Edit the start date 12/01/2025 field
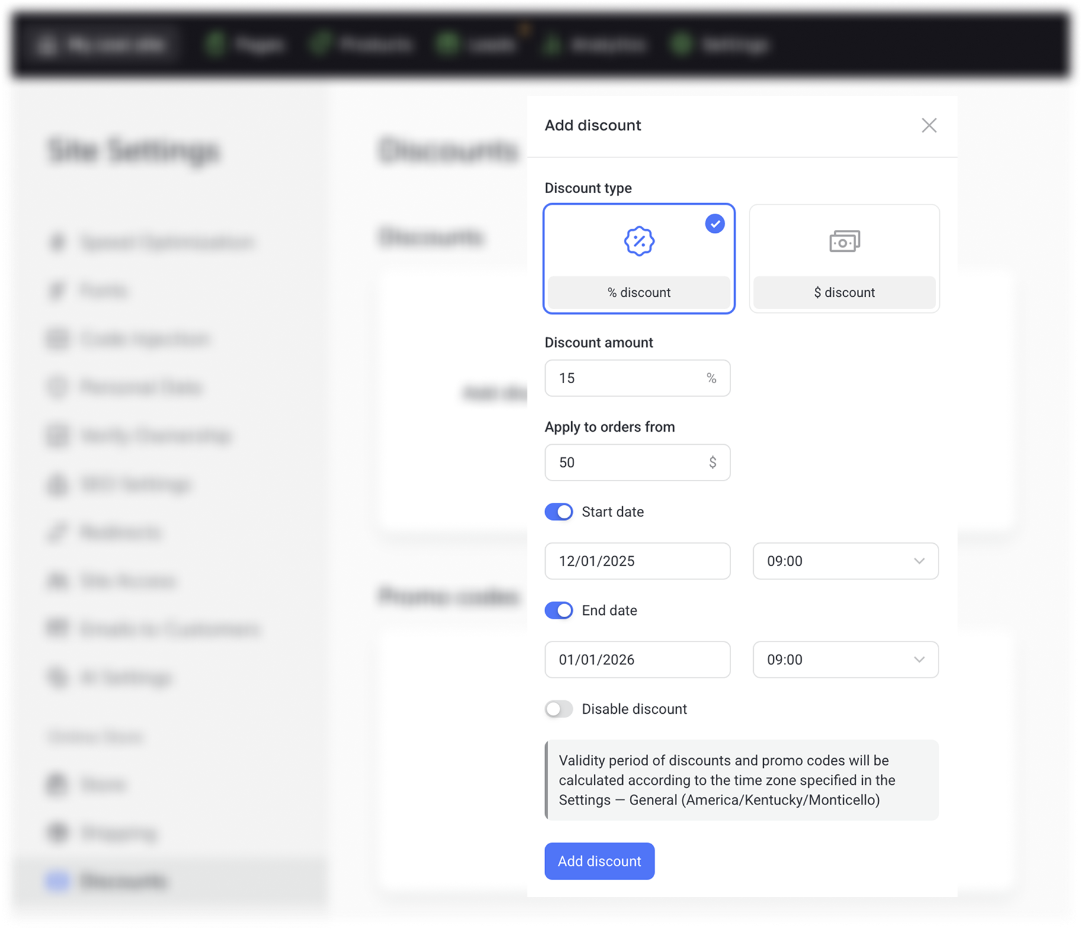Screen dimensions: 1082x930 (x=637, y=561)
